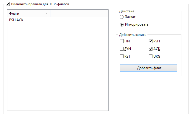
Task: Uncheck the PSH flag checkbox
Action: tap(151, 41)
